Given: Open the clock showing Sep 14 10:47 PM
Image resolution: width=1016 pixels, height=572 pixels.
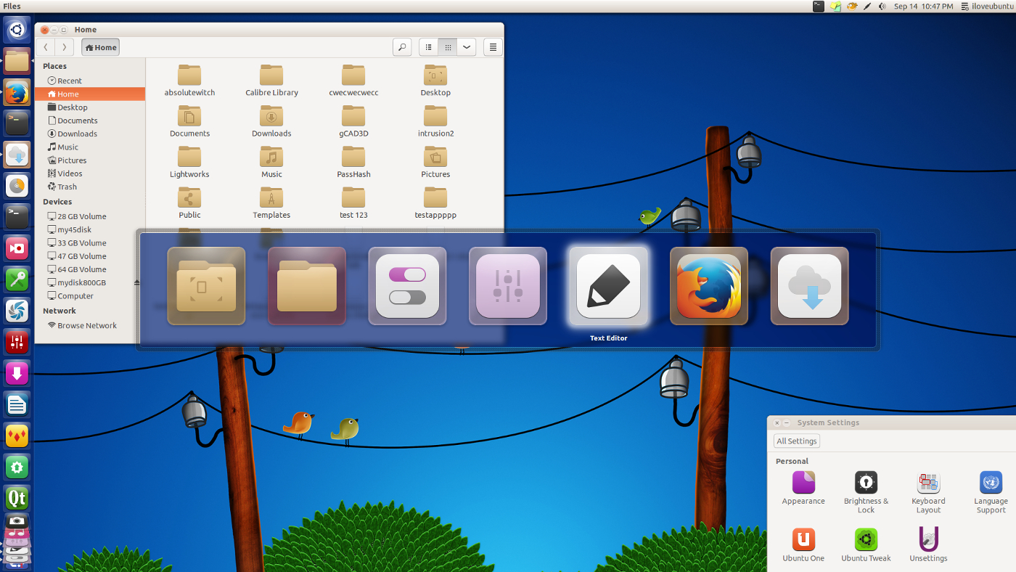Looking at the screenshot, I should pyautogui.click(x=923, y=6).
